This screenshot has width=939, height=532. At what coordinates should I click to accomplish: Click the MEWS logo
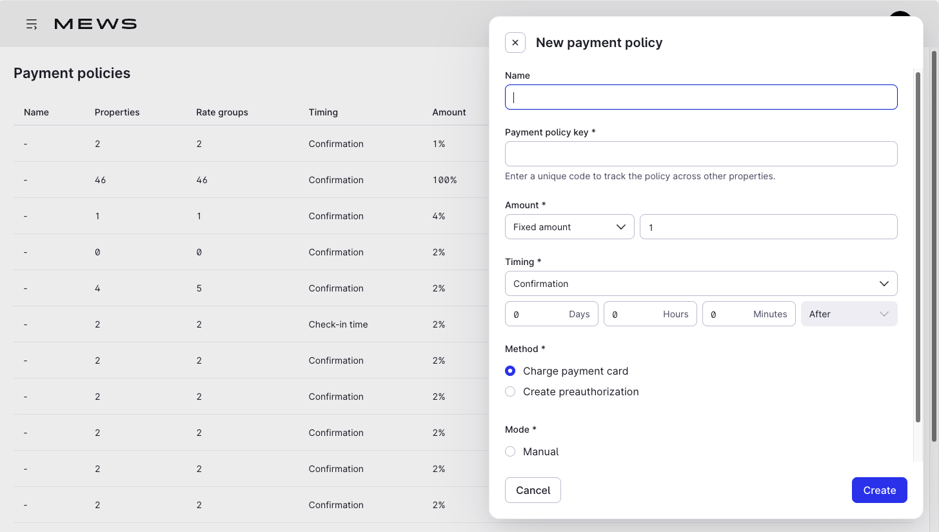[x=95, y=24]
